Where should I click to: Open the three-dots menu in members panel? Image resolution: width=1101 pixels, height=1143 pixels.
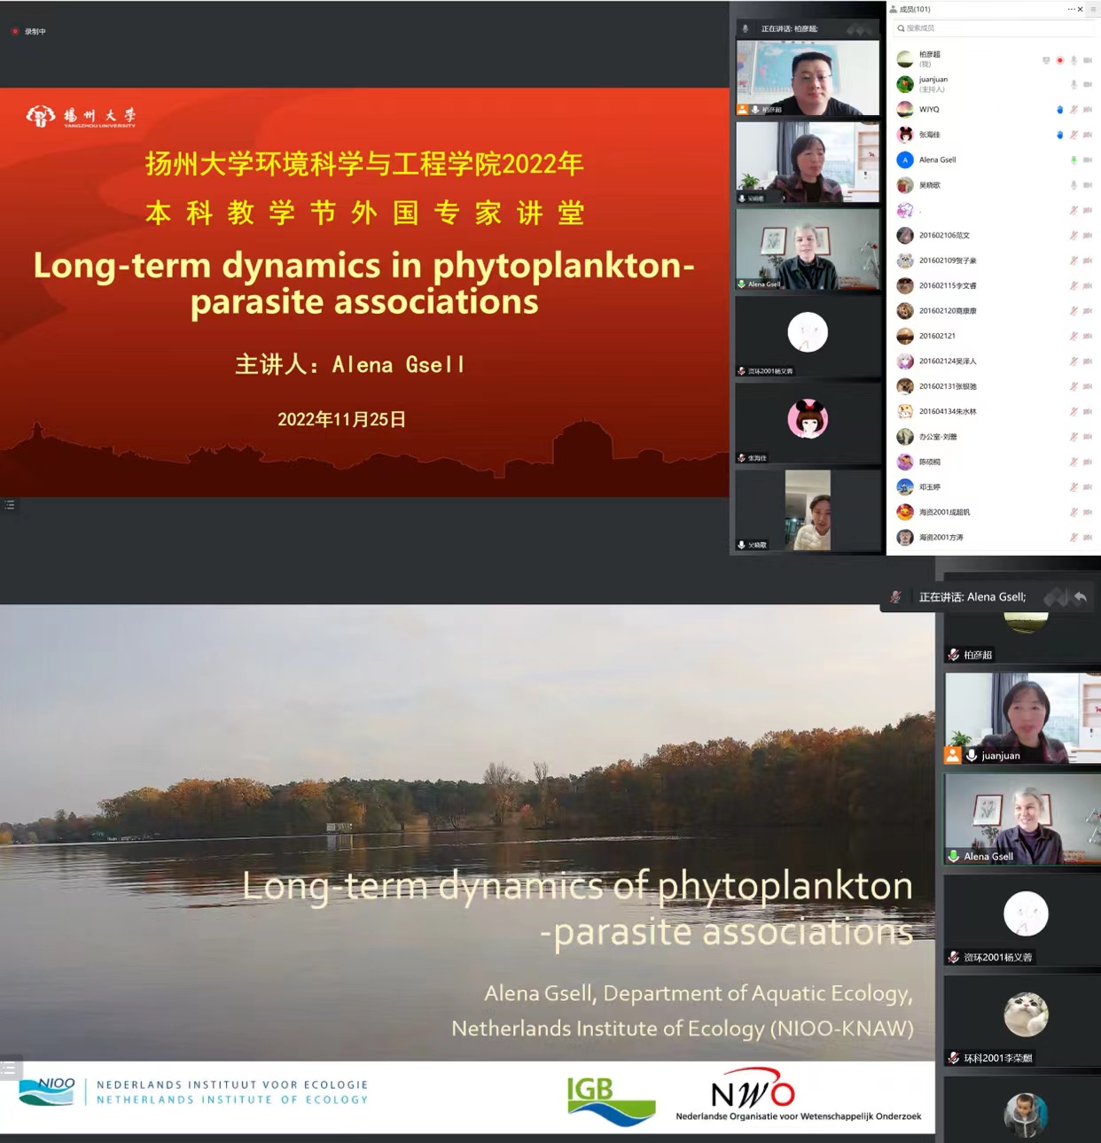(x=1071, y=9)
